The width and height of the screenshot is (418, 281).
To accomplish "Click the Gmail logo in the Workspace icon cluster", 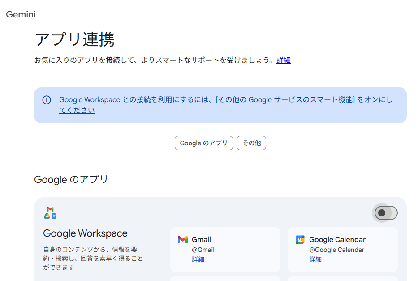I will pyautogui.click(x=50, y=209).
